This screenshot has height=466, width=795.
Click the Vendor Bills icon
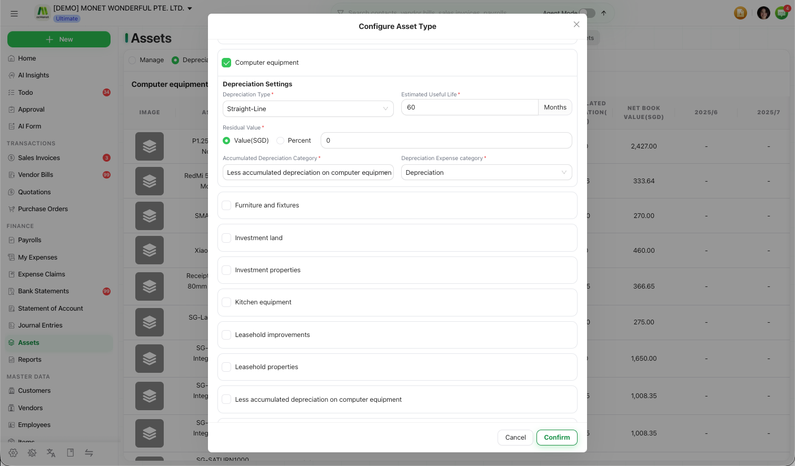point(12,175)
